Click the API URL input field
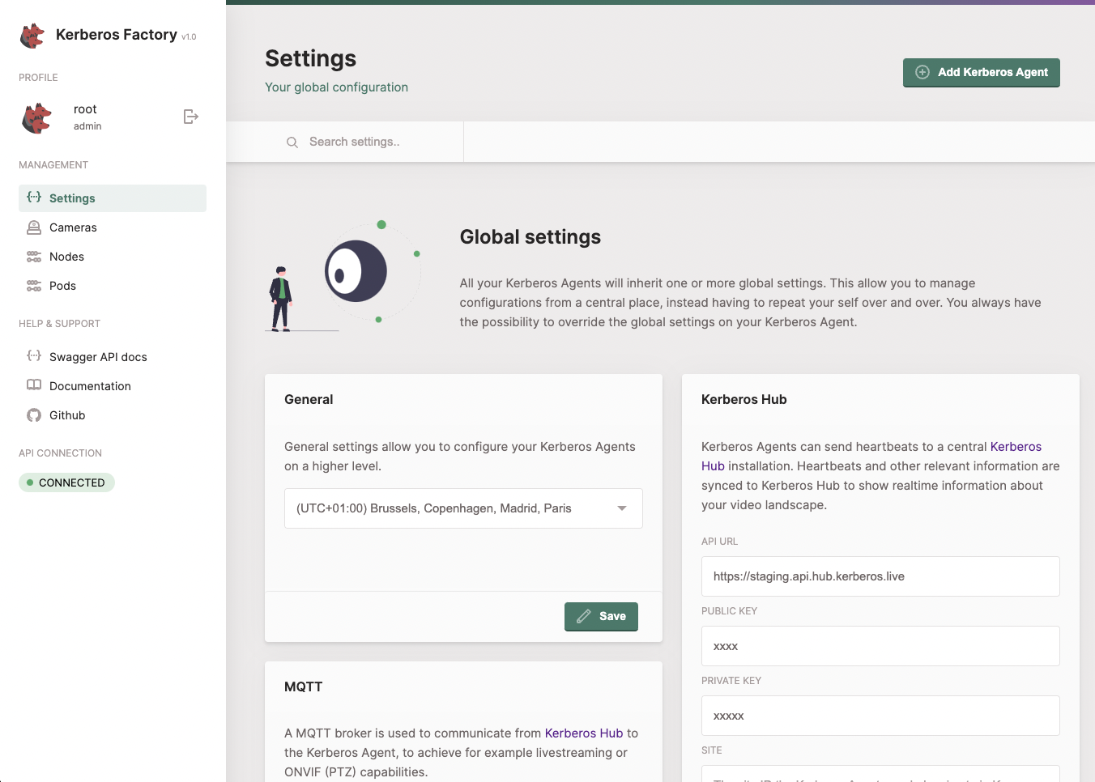 coord(880,576)
